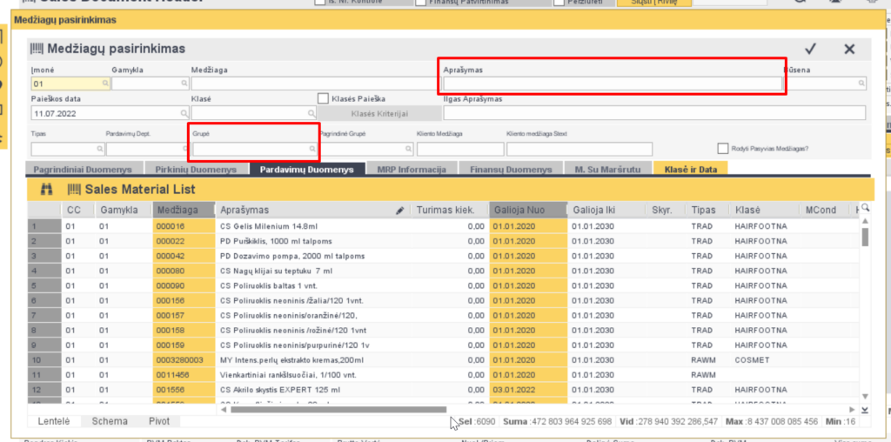The width and height of the screenshot is (891, 442).
Task: Tick the Rodyti Pasyvias Medžiagas checkbox
Action: (x=722, y=149)
